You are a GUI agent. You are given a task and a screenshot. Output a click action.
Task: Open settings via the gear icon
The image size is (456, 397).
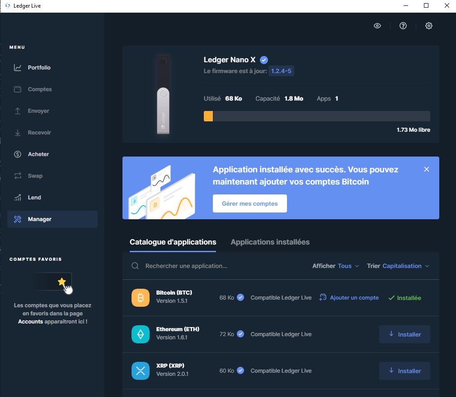point(429,26)
